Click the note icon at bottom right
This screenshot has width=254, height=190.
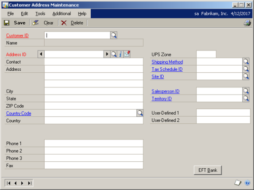pos(238,183)
